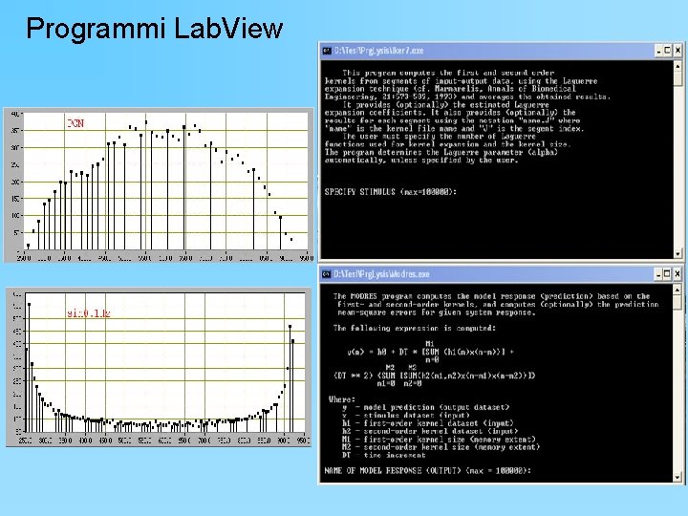688x516 pixels.
Task: Click scroll-down arrow in ker7.exe console
Action: (677, 253)
